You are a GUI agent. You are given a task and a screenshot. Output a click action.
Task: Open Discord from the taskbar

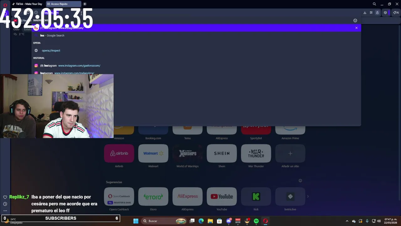[229, 221]
